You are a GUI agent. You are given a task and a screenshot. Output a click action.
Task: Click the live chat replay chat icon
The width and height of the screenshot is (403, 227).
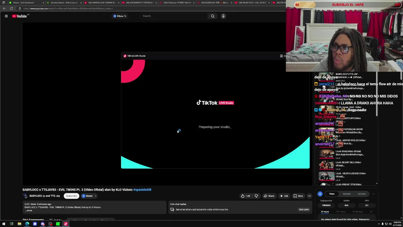click(x=172, y=210)
